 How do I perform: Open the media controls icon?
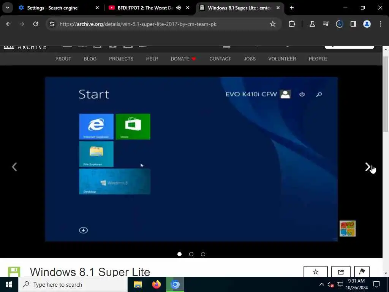[326, 24]
